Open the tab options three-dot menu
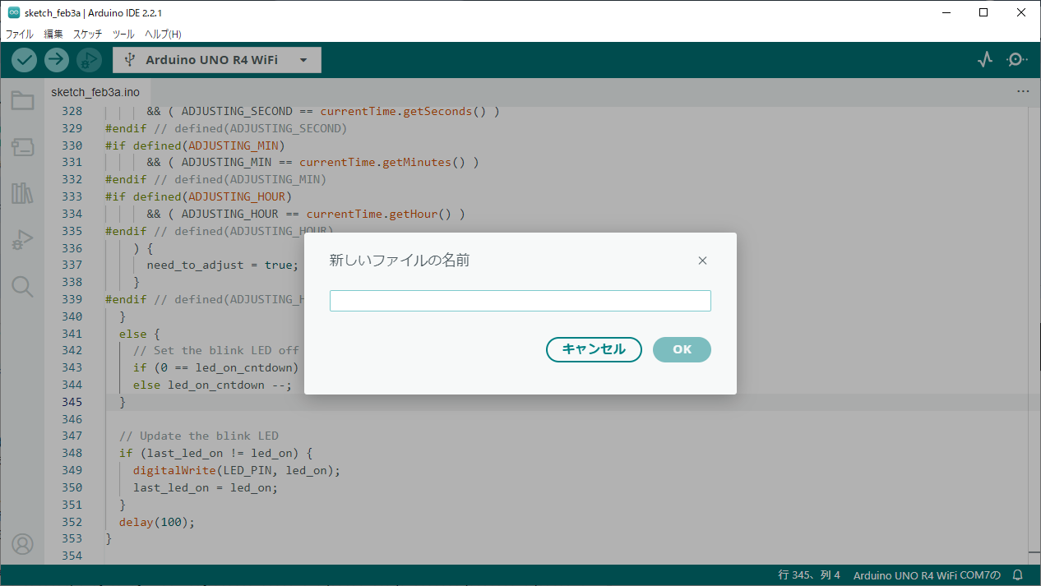The image size is (1041, 586). [1023, 92]
